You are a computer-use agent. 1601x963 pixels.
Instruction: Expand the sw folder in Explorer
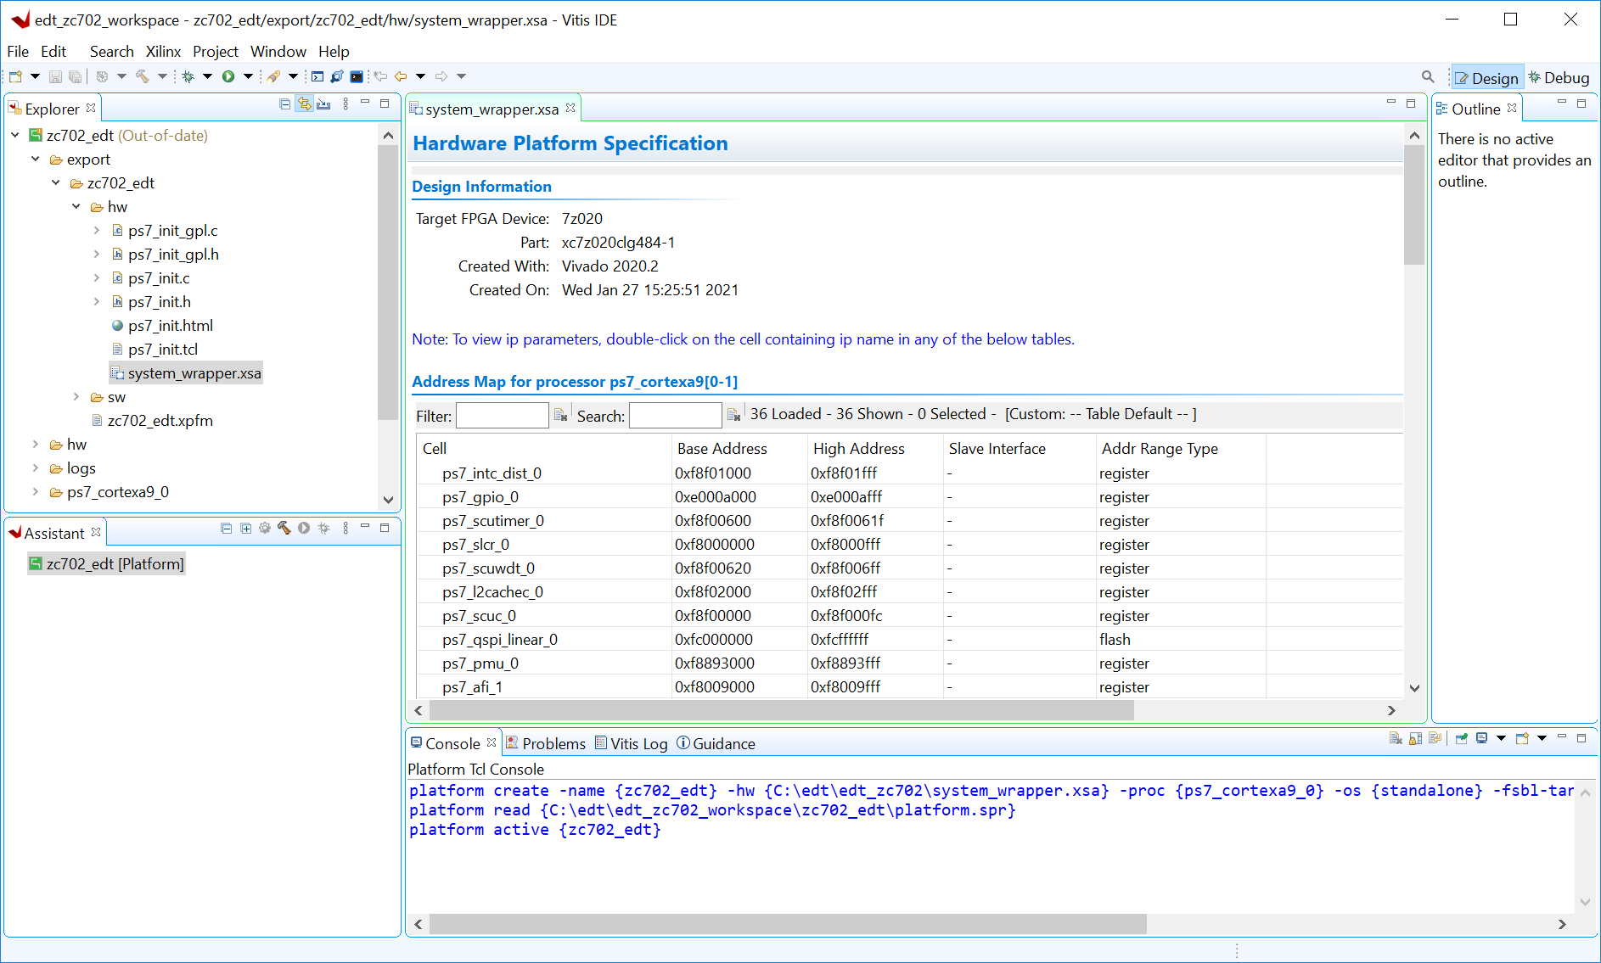click(x=76, y=397)
